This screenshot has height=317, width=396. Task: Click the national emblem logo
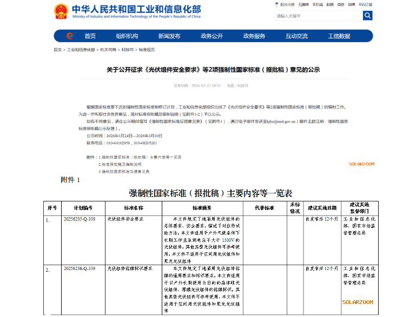[61, 11]
